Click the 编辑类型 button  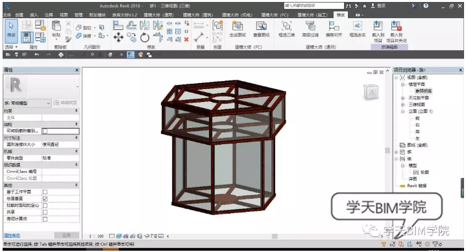[x=66, y=103]
